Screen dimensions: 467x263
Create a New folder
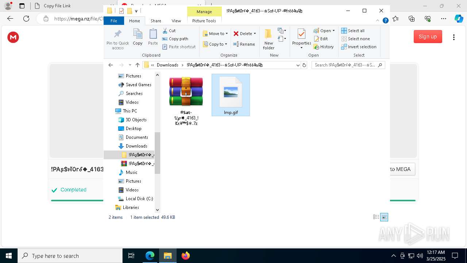[269, 39]
